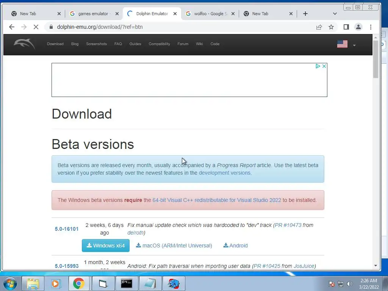
Task: Open Action Center flag tray icon
Action: [332, 284]
